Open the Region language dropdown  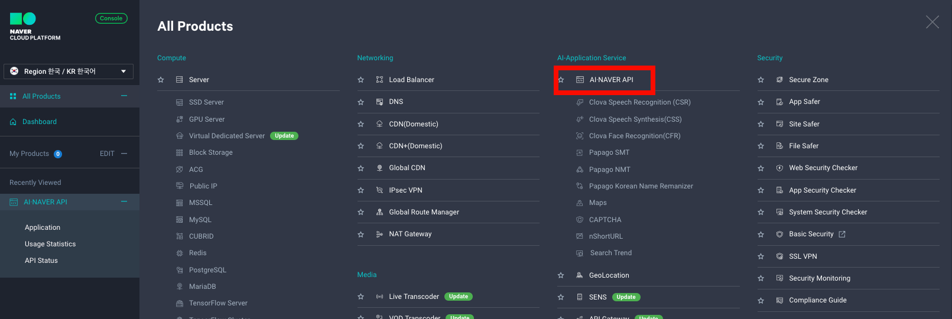click(x=69, y=71)
